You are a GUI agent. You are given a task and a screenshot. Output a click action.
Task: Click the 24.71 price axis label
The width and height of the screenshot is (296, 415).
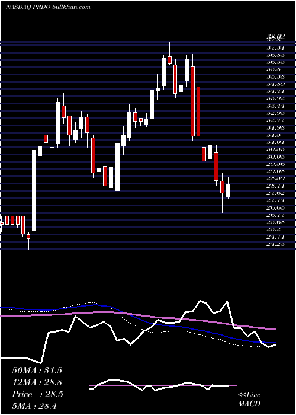tap(275, 237)
